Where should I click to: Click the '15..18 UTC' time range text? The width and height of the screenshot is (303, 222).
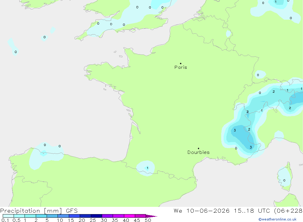pyautogui.click(x=251, y=211)
